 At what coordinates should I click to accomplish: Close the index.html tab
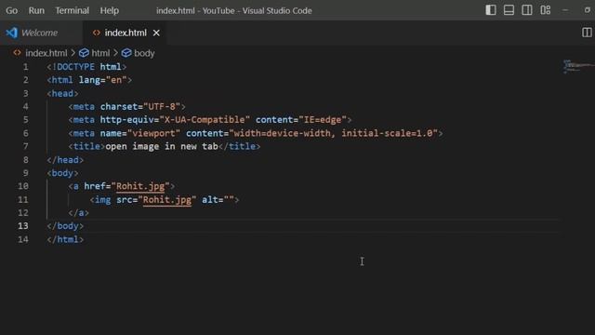[156, 33]
